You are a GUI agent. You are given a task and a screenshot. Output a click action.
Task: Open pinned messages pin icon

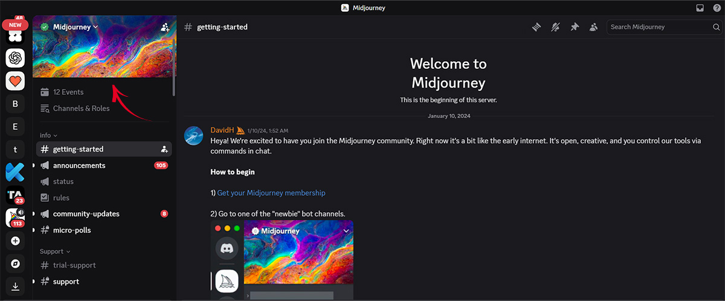[575, 27]
